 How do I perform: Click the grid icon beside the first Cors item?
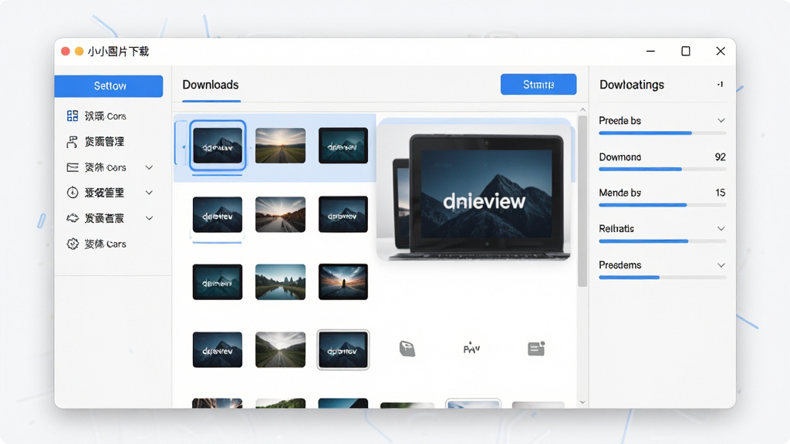tap(73, 116)
